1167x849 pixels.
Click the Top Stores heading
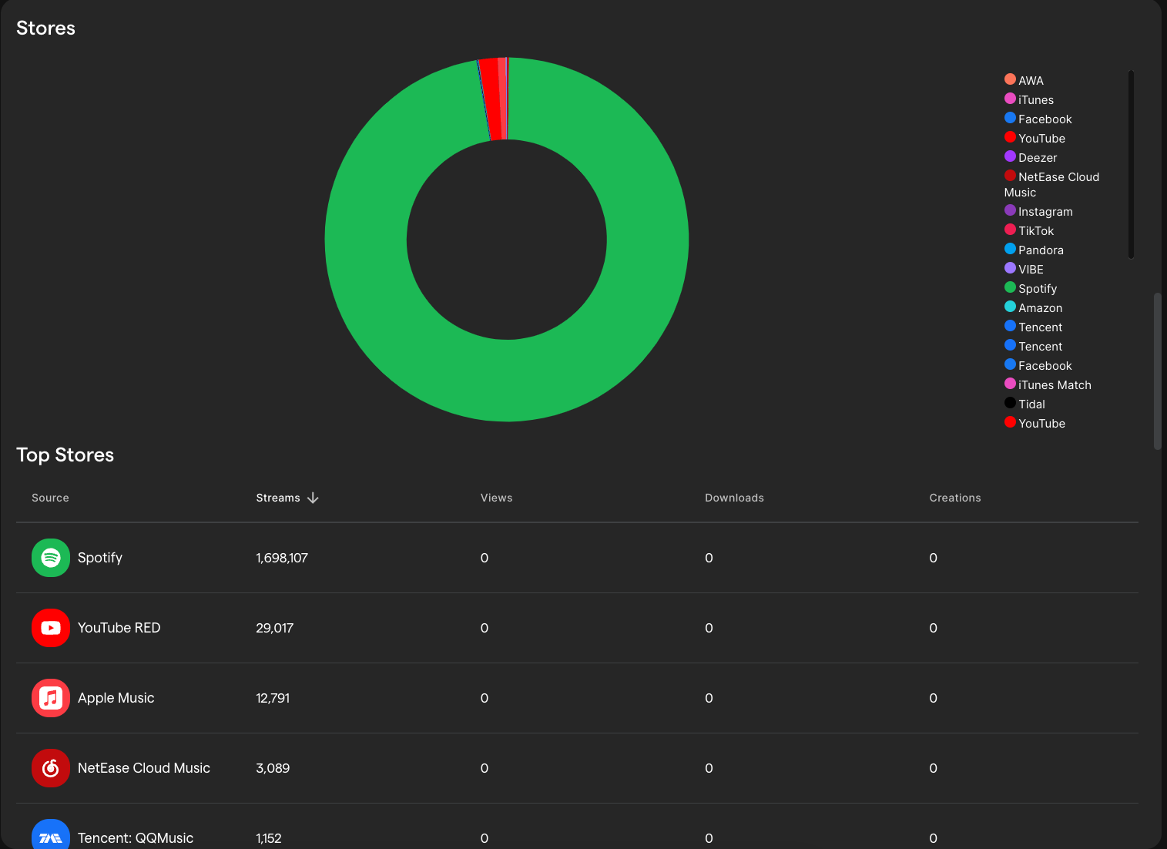click(65, 455)
